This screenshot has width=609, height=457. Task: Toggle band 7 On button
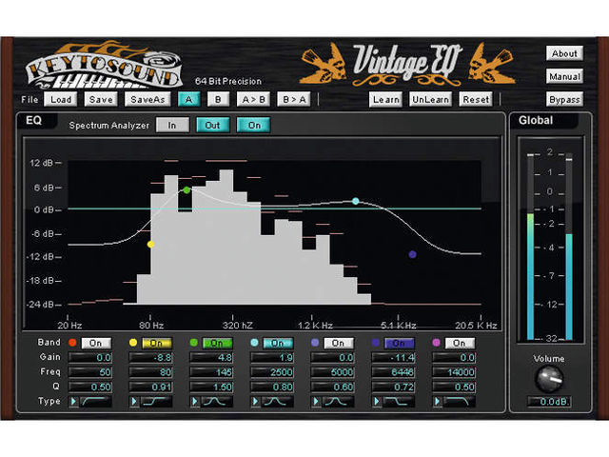coord(460,343)
